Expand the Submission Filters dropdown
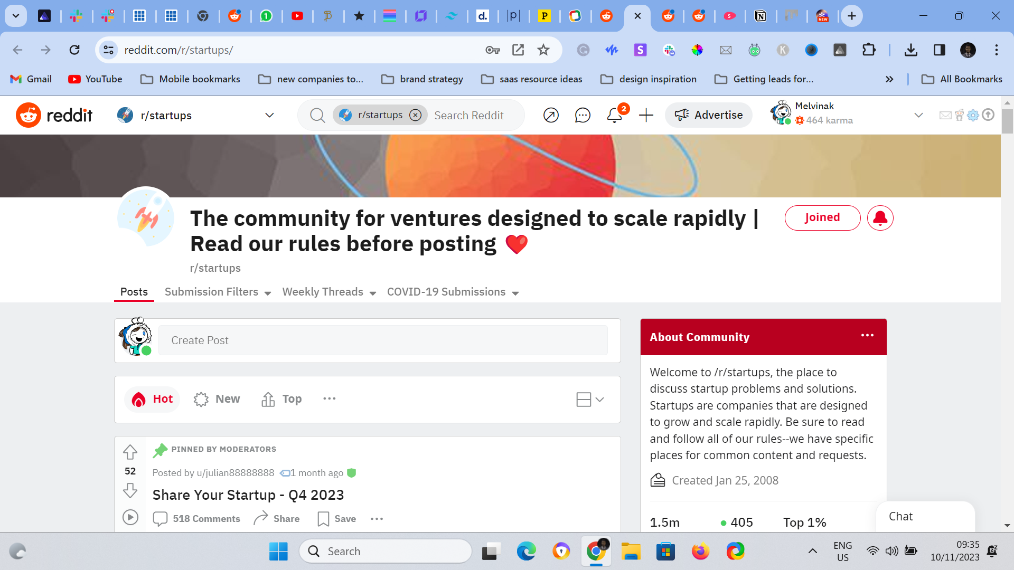The image size is (1014, 570). point(218,292)
